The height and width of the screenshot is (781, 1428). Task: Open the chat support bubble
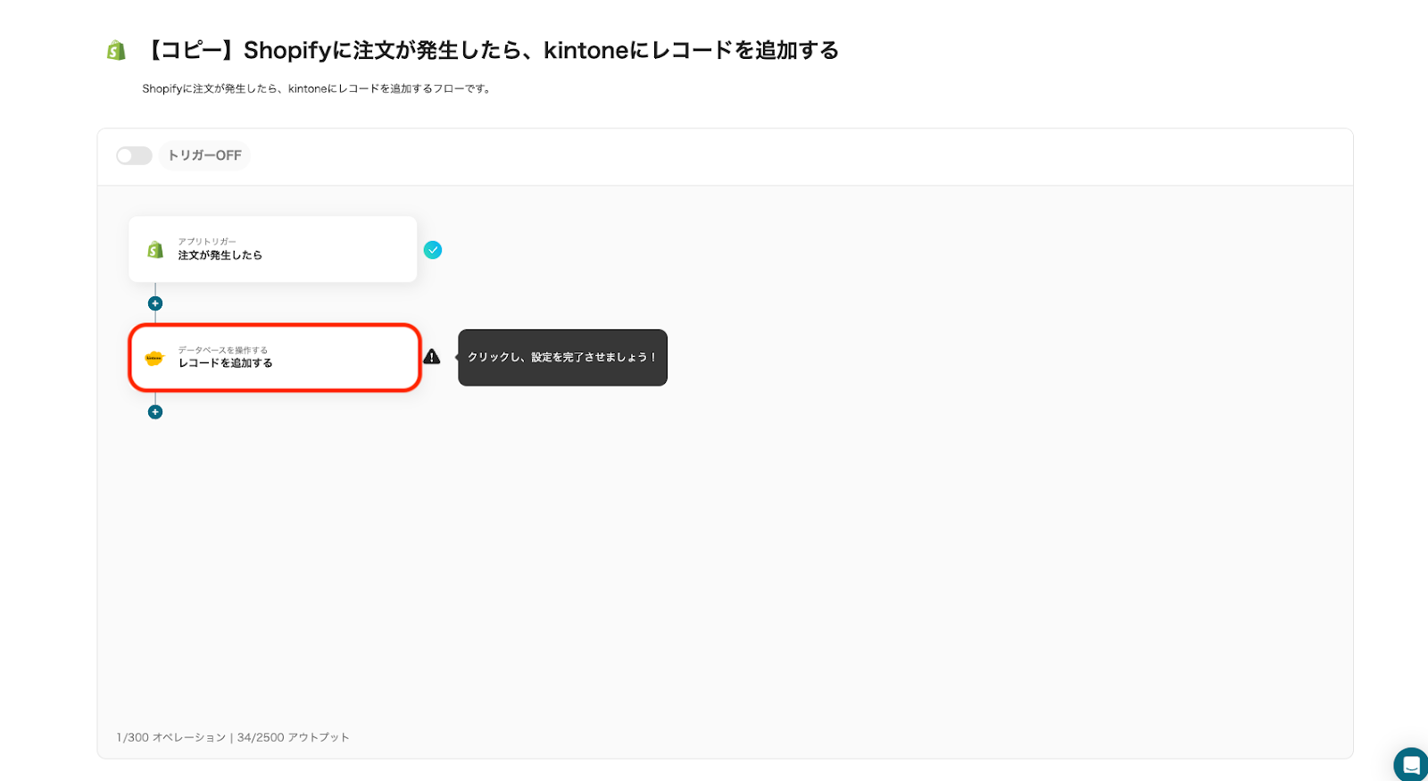point(1411,765)
